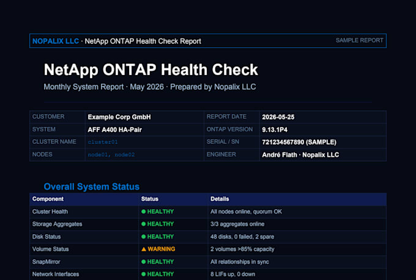Click the ENGINEER field label
This screenshot has height=280, width=416.
(x=221, y=154)
